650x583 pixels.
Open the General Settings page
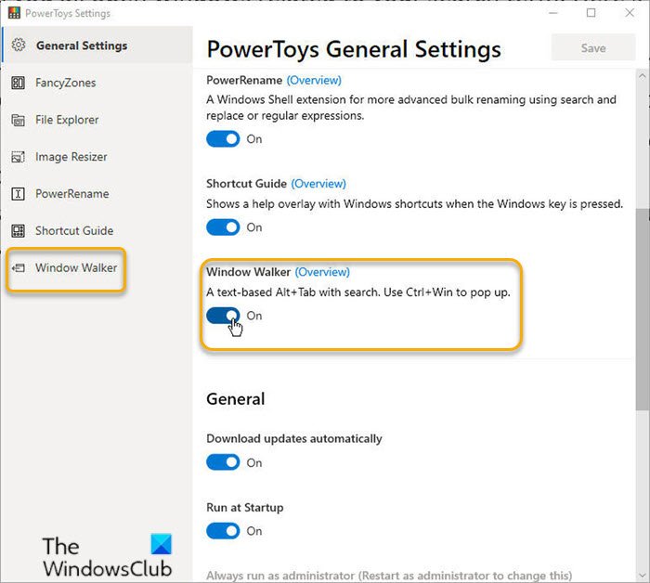point(97,45)
